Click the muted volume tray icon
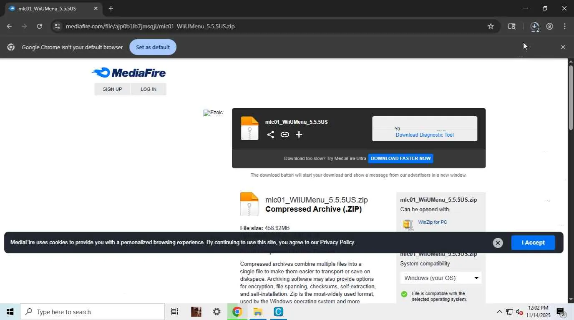This screenshot has height=320, width=574. click(520, 312)
